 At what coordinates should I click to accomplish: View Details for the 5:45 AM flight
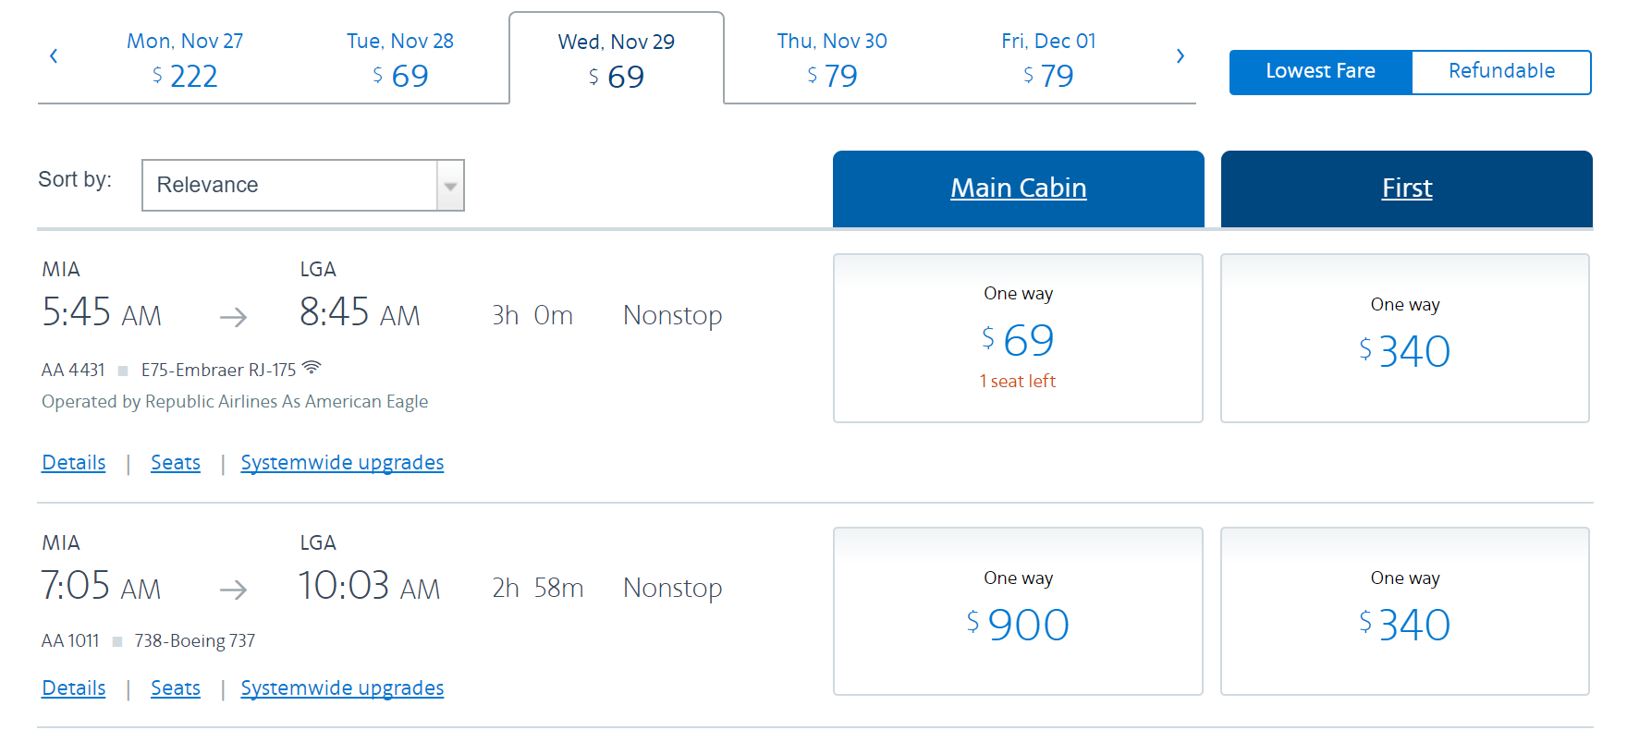pos(74,463)
